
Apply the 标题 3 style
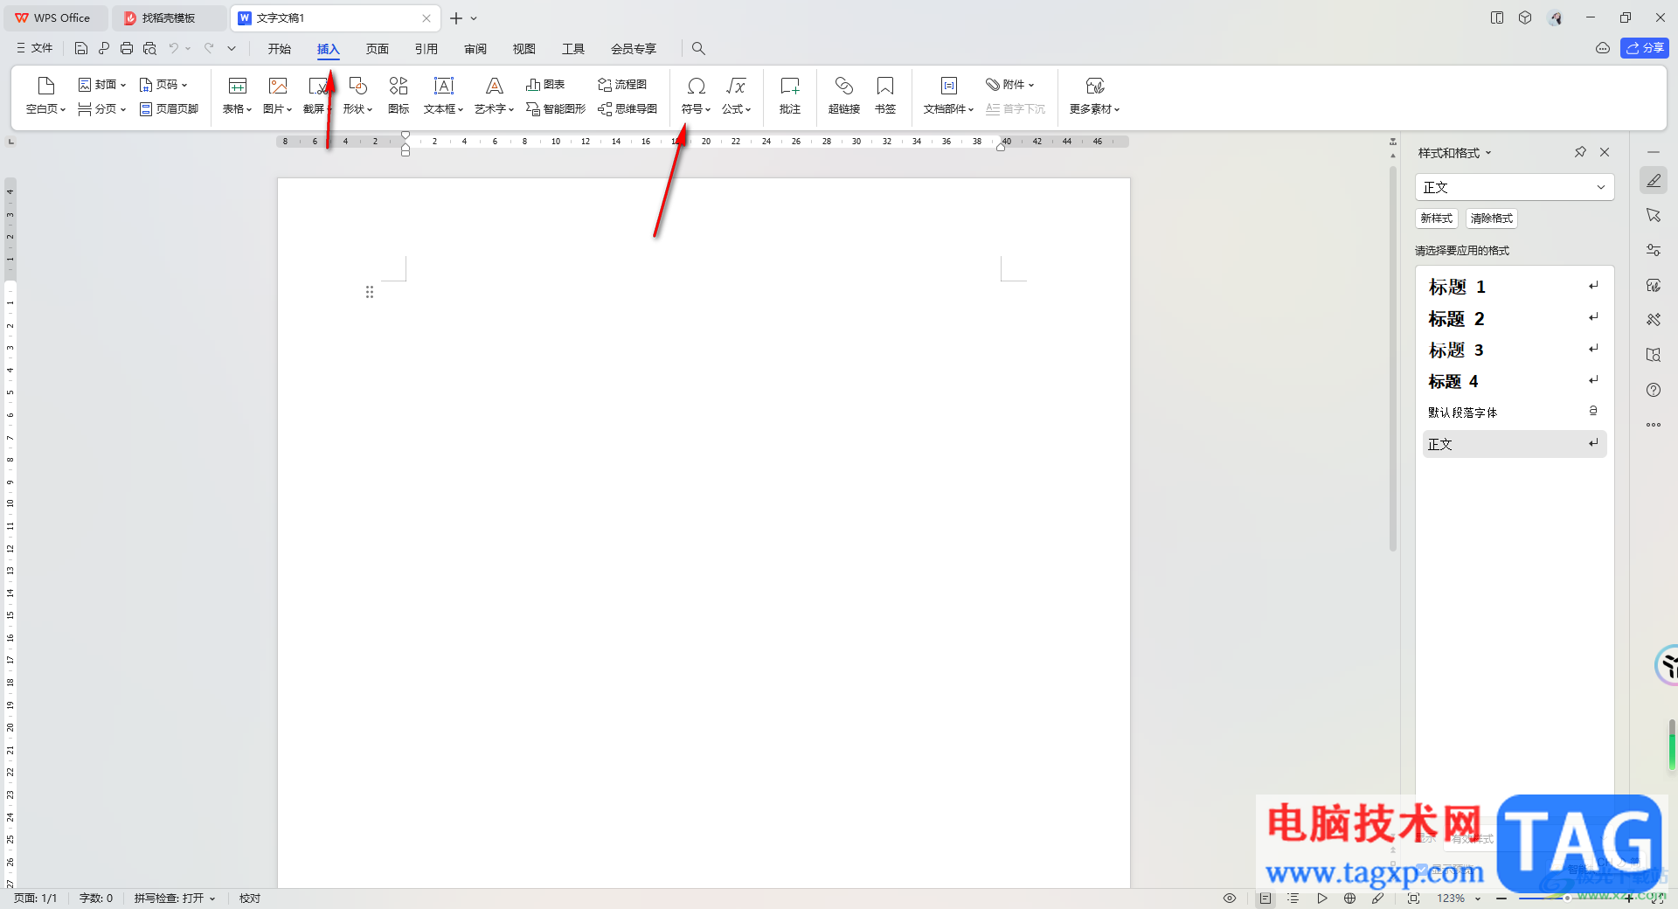[1515, 350]
